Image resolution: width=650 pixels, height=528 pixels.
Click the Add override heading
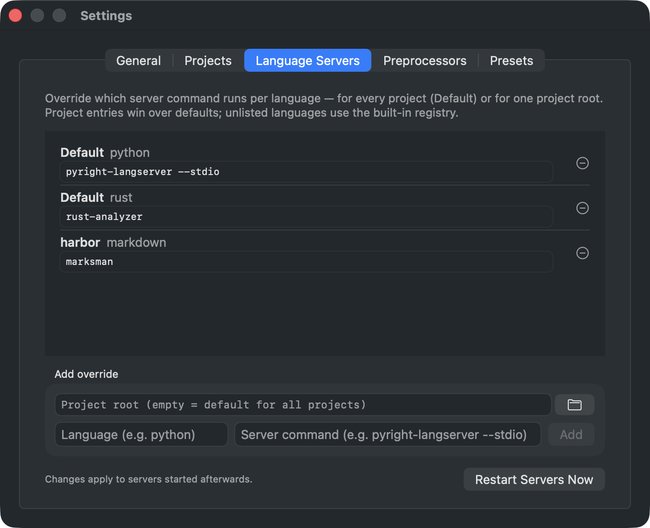(87, 374)
